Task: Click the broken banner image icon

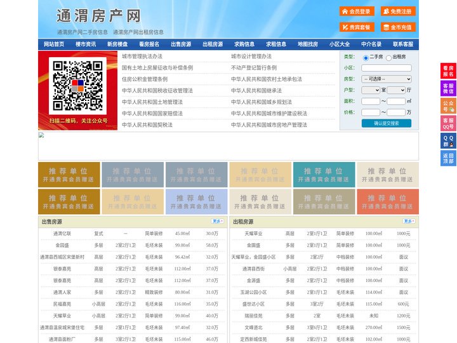Action: (41, 135)
